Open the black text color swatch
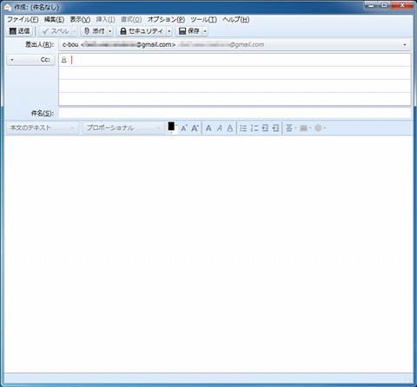The height and width of the screenshot is (387, 417). [x=172, y=128]
